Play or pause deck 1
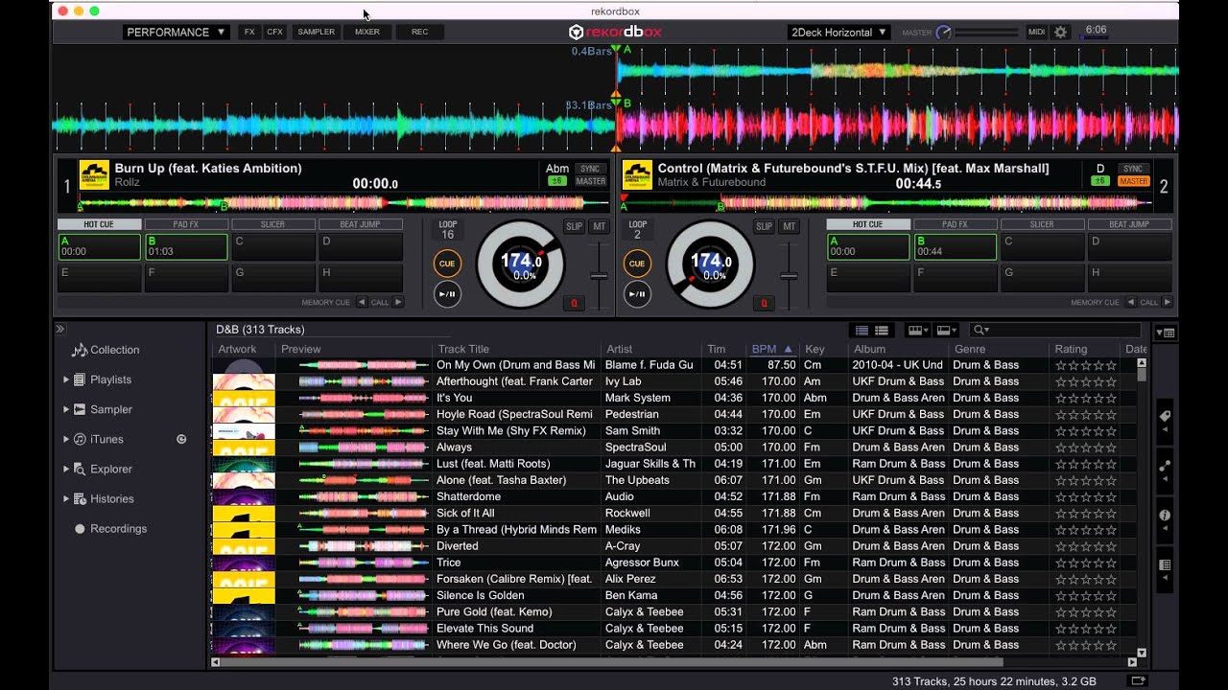 pyautogui.click(x=447, y=294)
